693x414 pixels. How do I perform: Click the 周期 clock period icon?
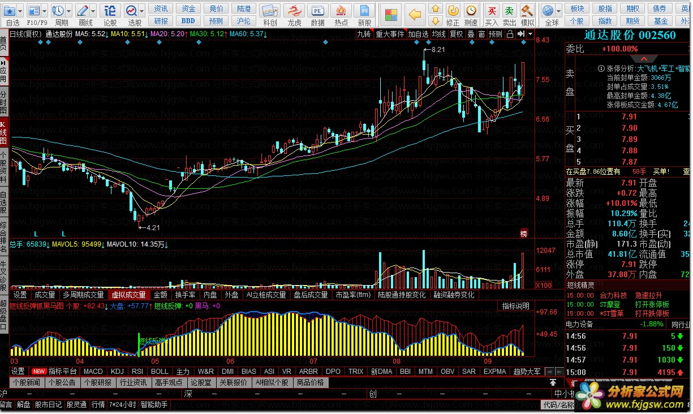(58, 11)
